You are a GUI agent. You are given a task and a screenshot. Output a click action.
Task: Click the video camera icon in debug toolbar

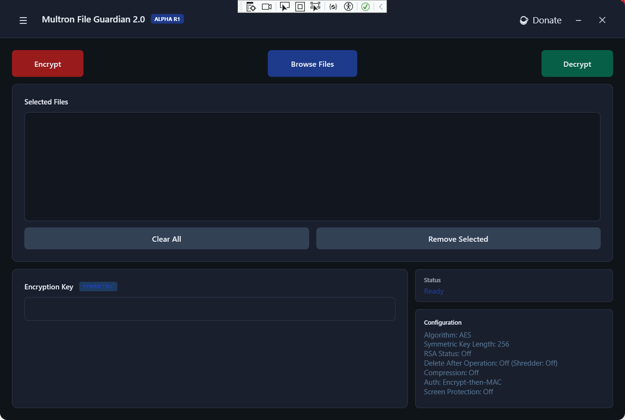point(267,7)
